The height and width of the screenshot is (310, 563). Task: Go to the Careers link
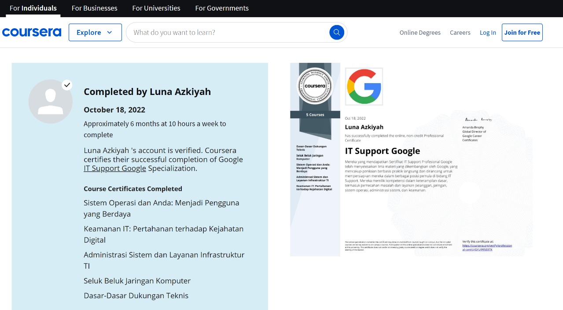point(460,33)
